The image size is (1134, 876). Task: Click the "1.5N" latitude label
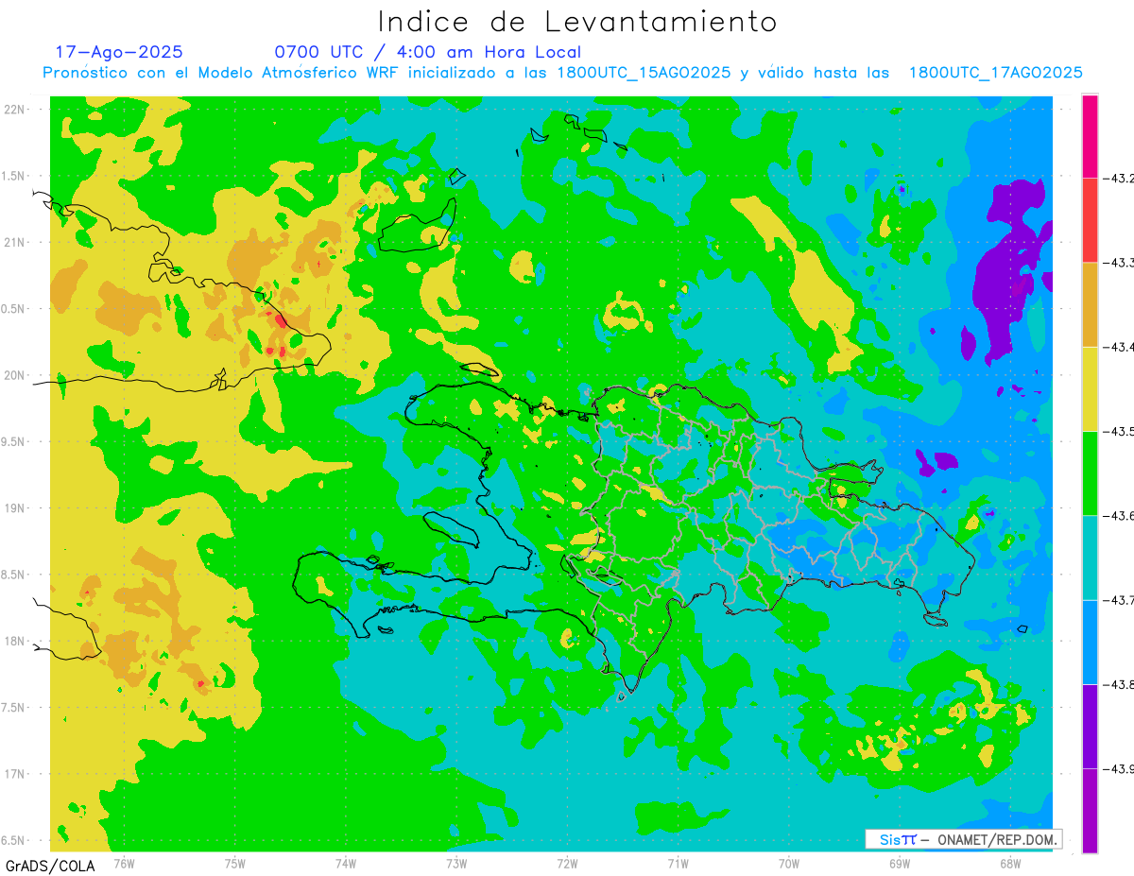tap(14, 176)
